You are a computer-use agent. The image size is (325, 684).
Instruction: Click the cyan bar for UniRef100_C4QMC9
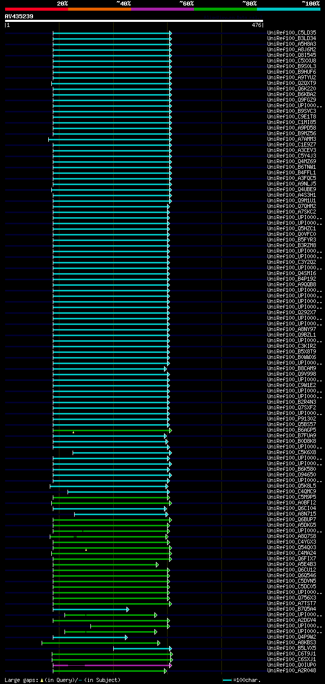pos(118,492)
